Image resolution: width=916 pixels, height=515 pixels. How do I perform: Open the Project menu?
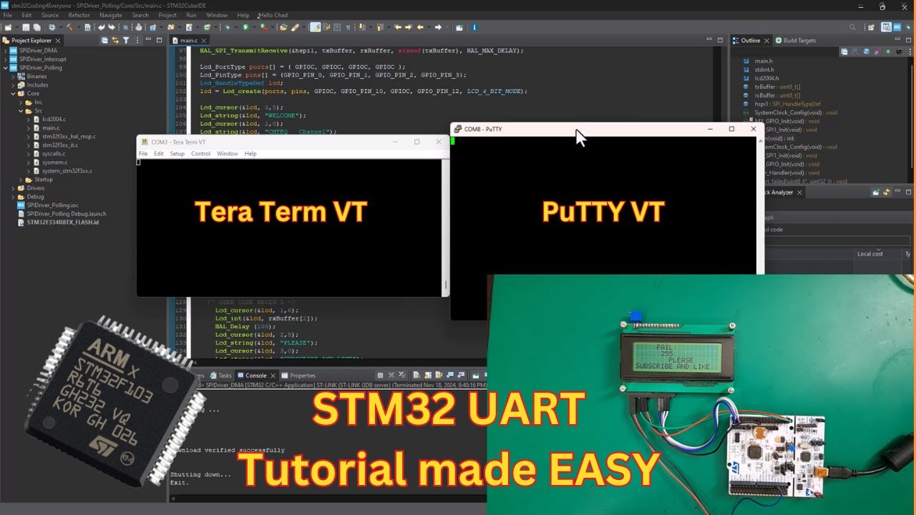pyautogui.click(x=167, y=15)
